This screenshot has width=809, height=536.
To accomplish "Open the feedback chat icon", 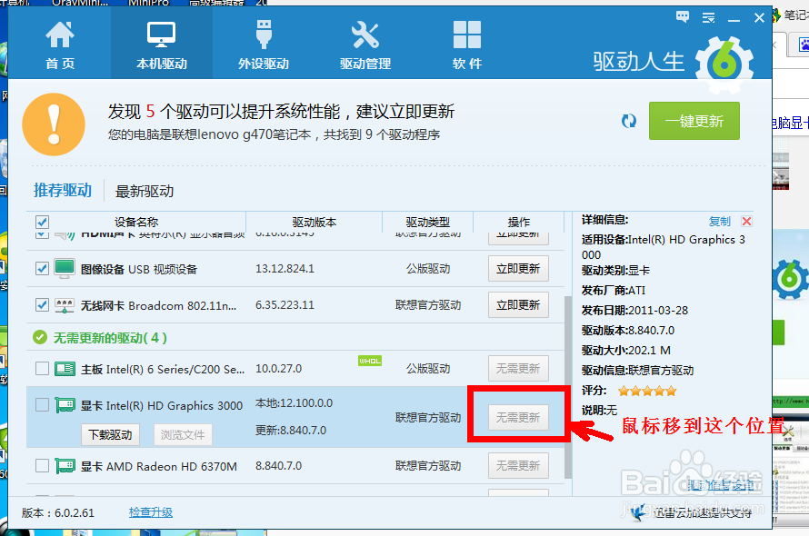I will point(682,17).
